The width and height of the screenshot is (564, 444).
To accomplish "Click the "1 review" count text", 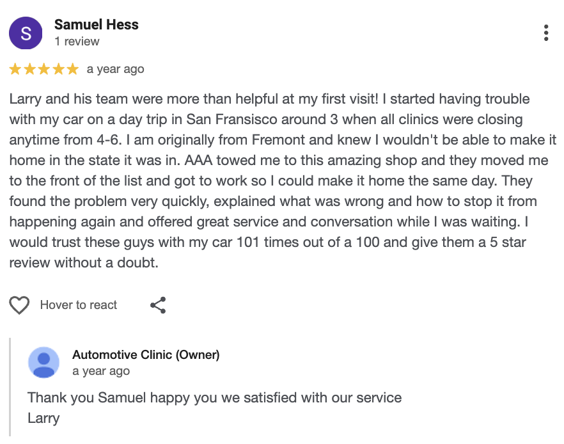I will [x=77, y=42].
